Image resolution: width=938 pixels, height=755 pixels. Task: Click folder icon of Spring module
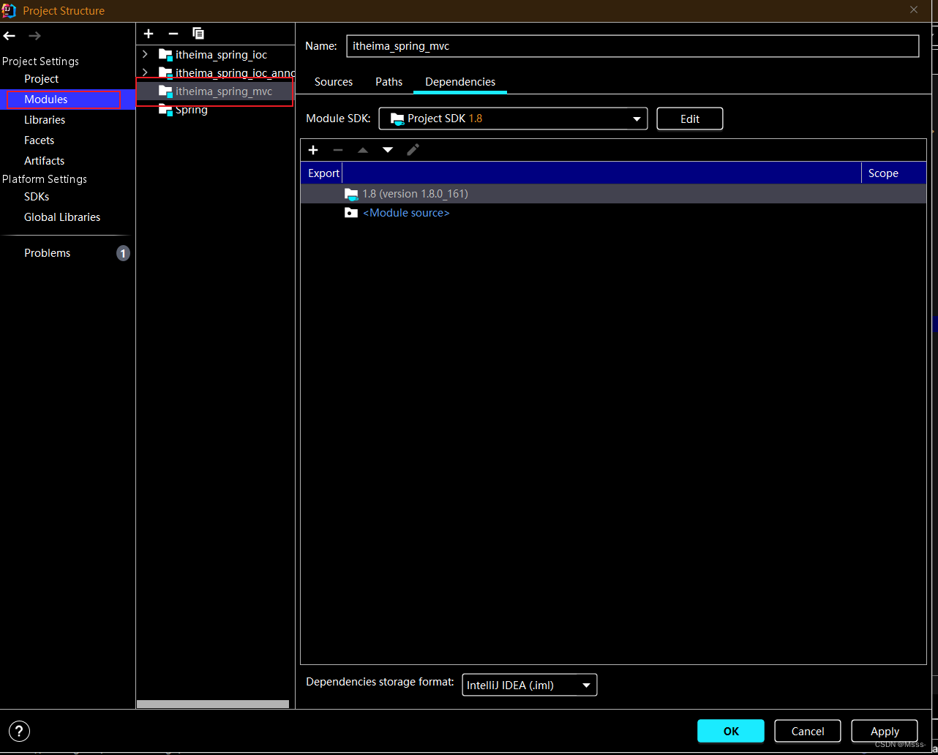166,110
